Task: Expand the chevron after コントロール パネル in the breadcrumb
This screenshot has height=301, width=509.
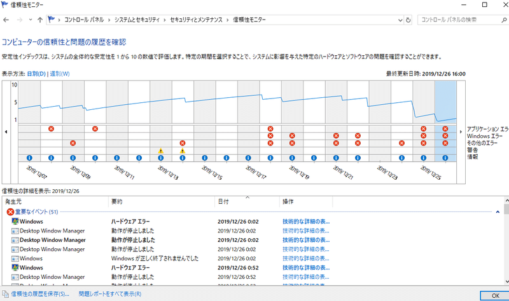Action: [x=109, y=20]
